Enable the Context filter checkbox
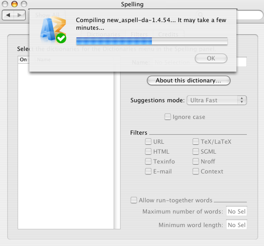 coord(196,171)
